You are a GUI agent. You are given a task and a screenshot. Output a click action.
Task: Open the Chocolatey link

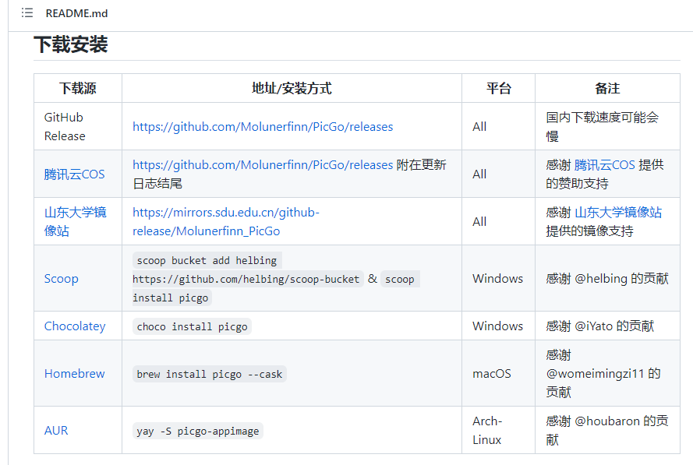click(75, 326)
